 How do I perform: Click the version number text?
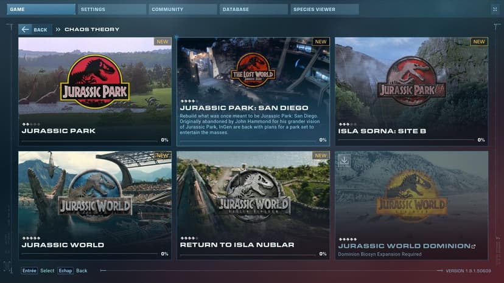coord(468,271)
